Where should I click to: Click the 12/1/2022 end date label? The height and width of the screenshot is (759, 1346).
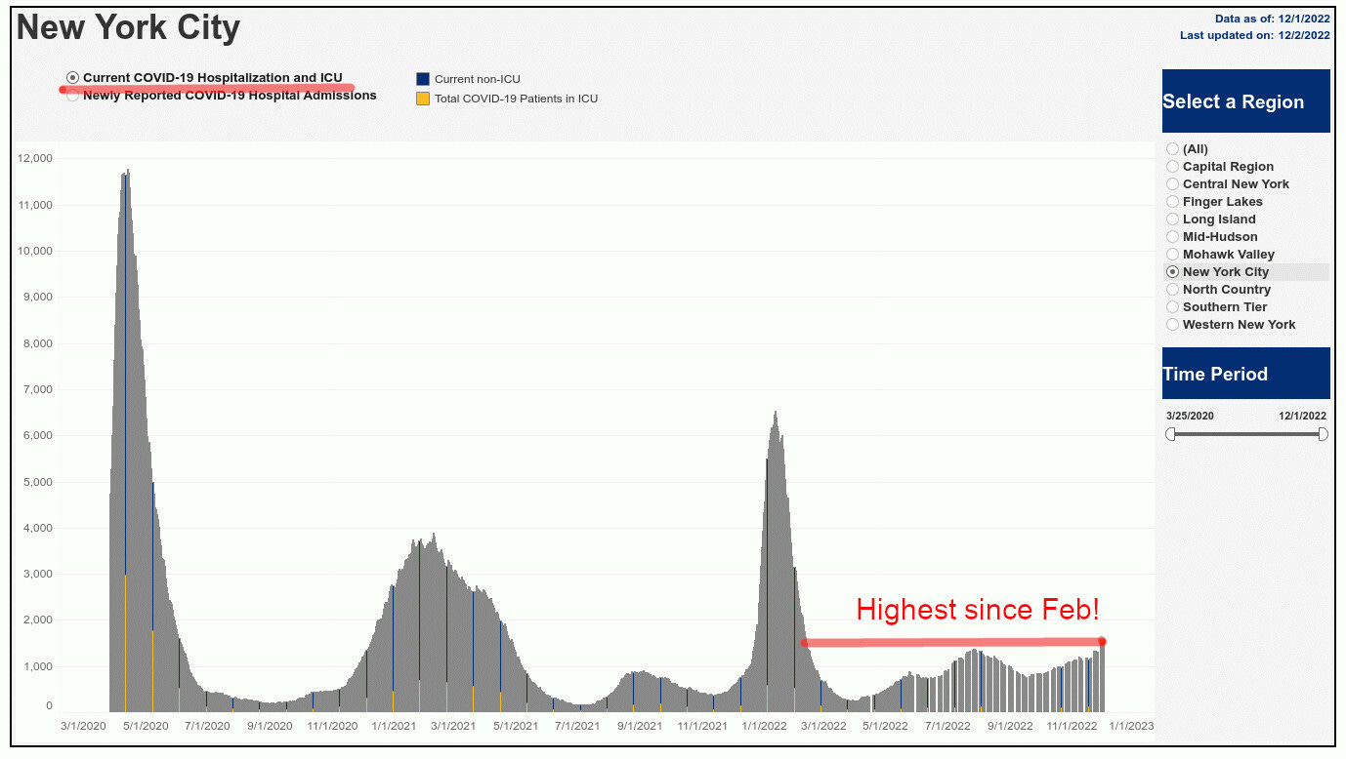point(1303,416)
